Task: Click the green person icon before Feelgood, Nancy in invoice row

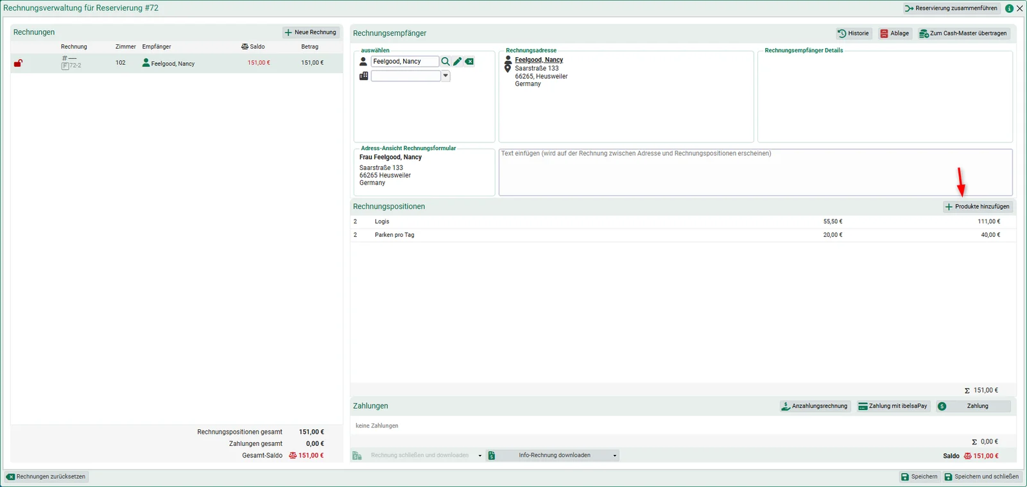Action: (146, 63)
